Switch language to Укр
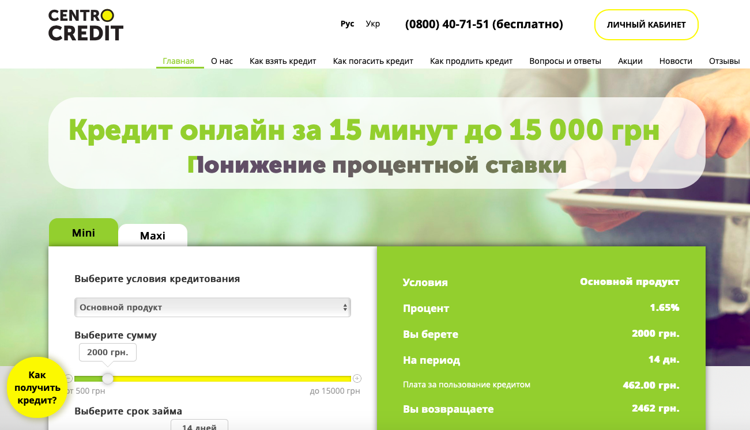 coord(373,24)
